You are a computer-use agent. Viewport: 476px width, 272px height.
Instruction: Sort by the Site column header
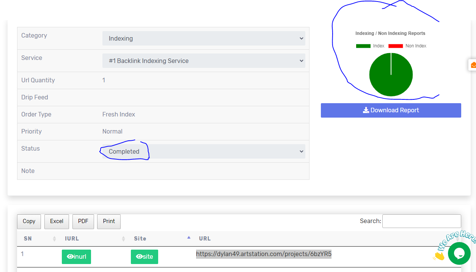click(160, 239)
